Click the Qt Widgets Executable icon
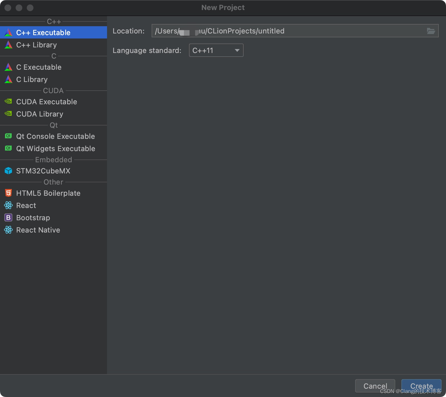The image size is (446, 397). (8, 148)
